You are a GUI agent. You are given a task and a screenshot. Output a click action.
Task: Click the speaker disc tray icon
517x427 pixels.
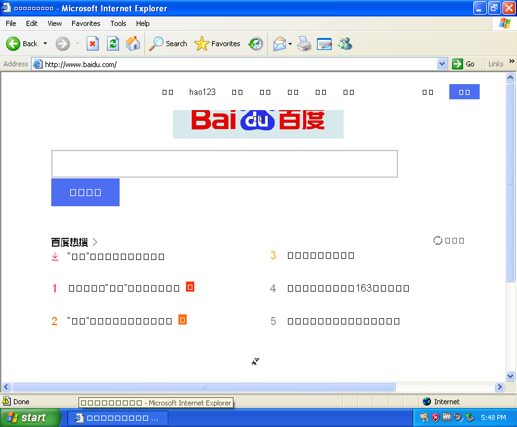[x=458, y=418]
